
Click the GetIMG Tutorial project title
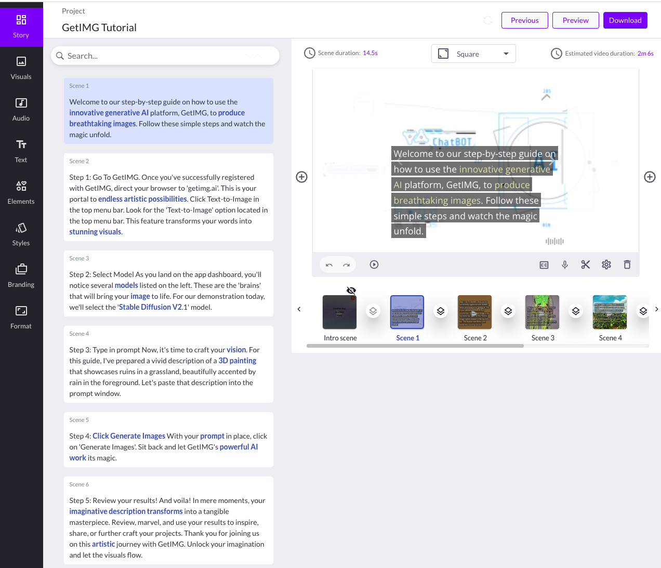click(99, 28)
